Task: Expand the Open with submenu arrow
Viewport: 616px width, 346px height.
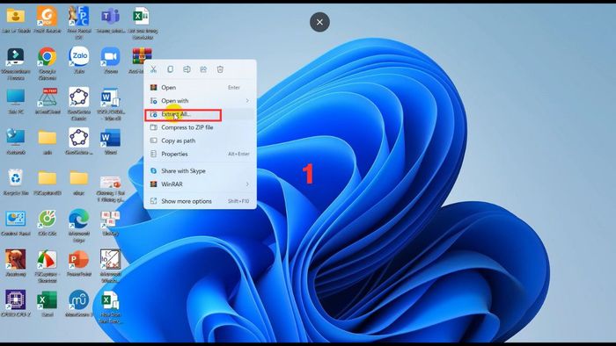Action: click(x=247, y=101)
